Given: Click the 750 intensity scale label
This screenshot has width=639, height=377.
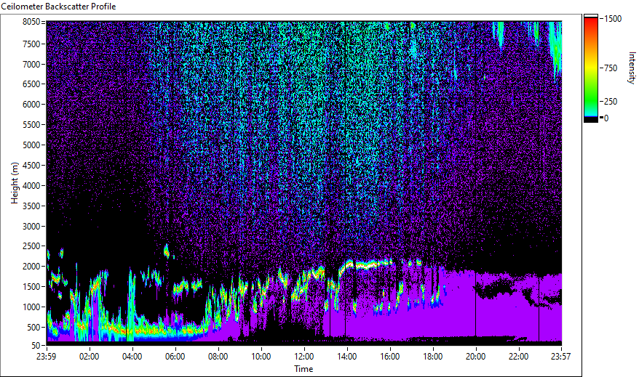Looking at the screenshot, I should tap(611, 68).
